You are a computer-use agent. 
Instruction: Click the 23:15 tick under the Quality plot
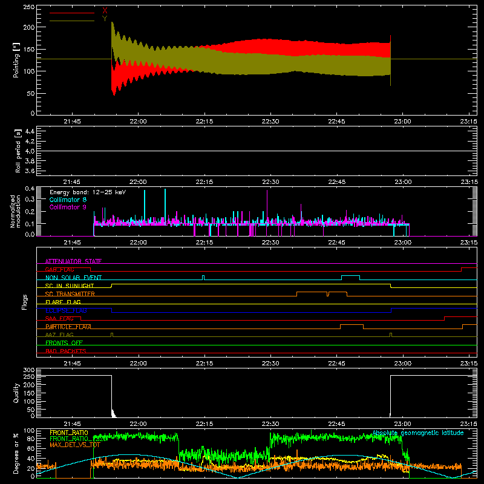[x=469, y=423]
